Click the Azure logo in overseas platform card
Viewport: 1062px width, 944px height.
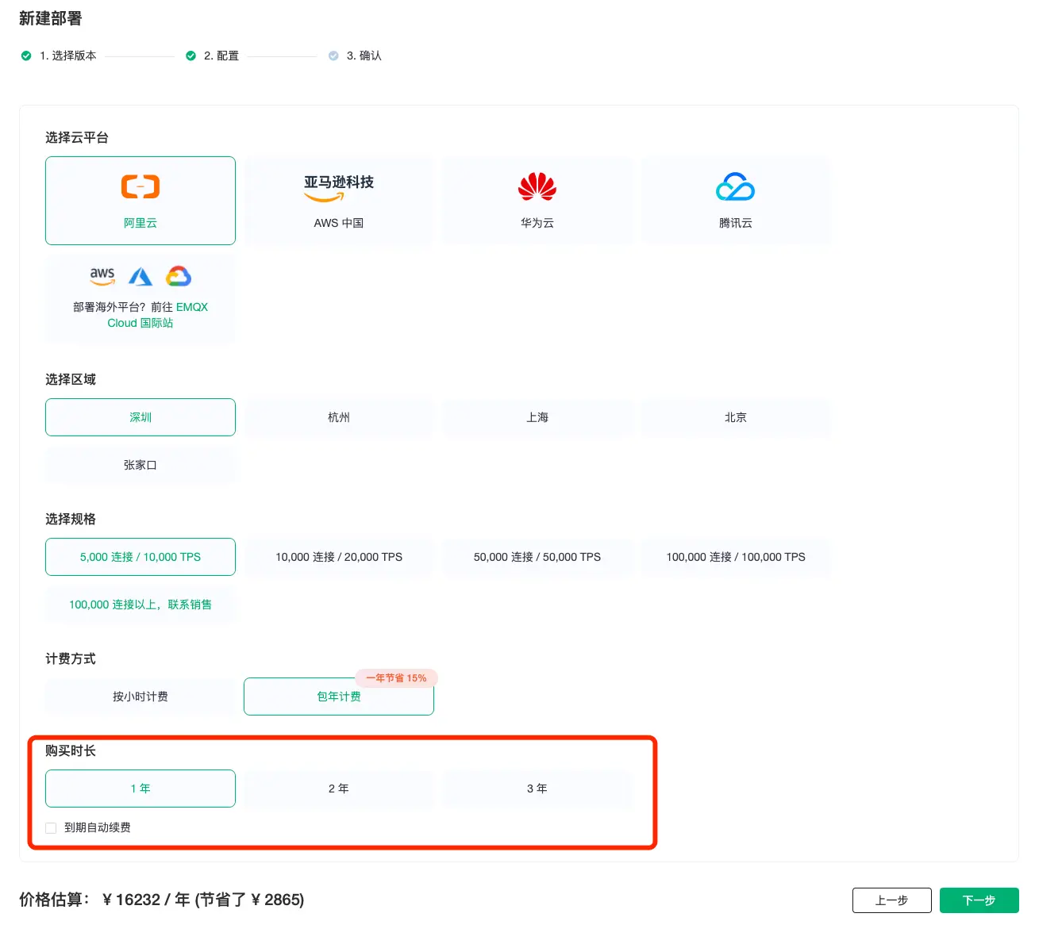pos(140,276)
